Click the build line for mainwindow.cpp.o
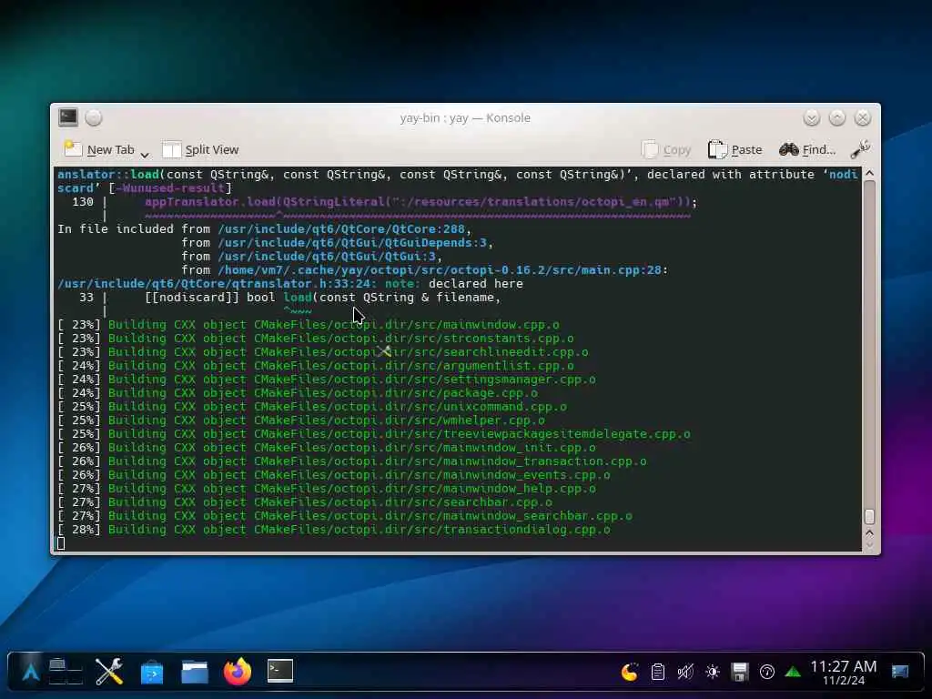The width and height of the screenshot is (932, 699). tap(308, 325)
